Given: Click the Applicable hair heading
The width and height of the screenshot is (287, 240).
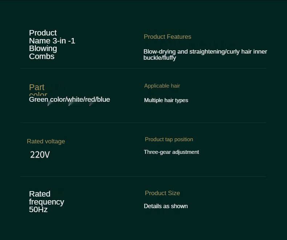Looking at the screenshot, I should (162, 86).
